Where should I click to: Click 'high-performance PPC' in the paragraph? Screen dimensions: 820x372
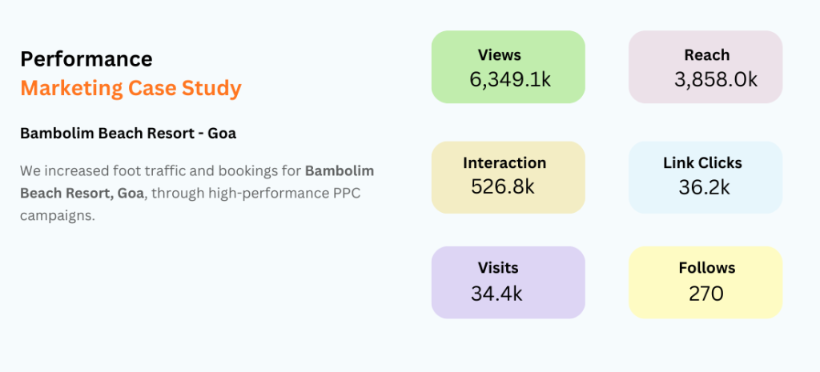point(291,193)
